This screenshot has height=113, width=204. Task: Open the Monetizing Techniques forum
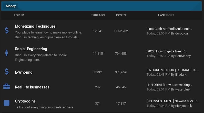coord(35,26)
